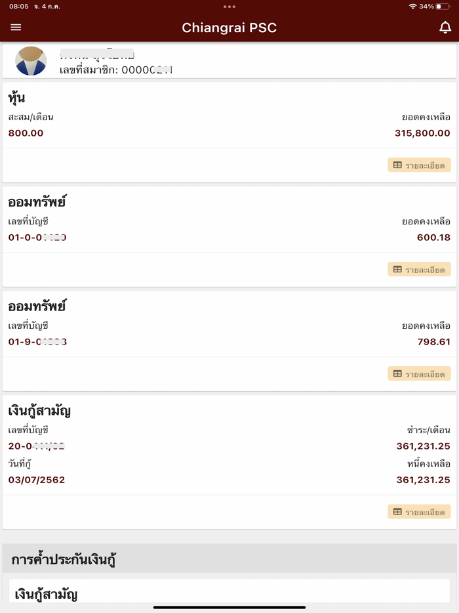Open the hamburger navigation menu
459x613 pixels.
[x=16, y=28]
